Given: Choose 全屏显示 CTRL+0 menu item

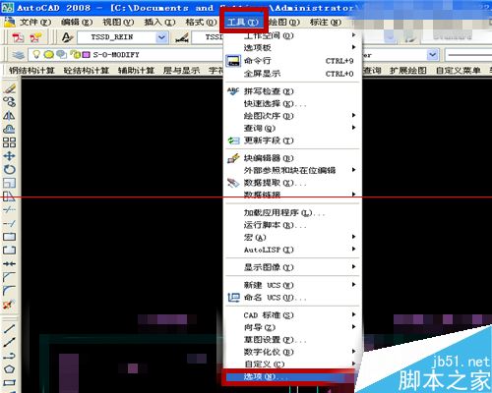Looking at the screenshot, I should (292, 74).
